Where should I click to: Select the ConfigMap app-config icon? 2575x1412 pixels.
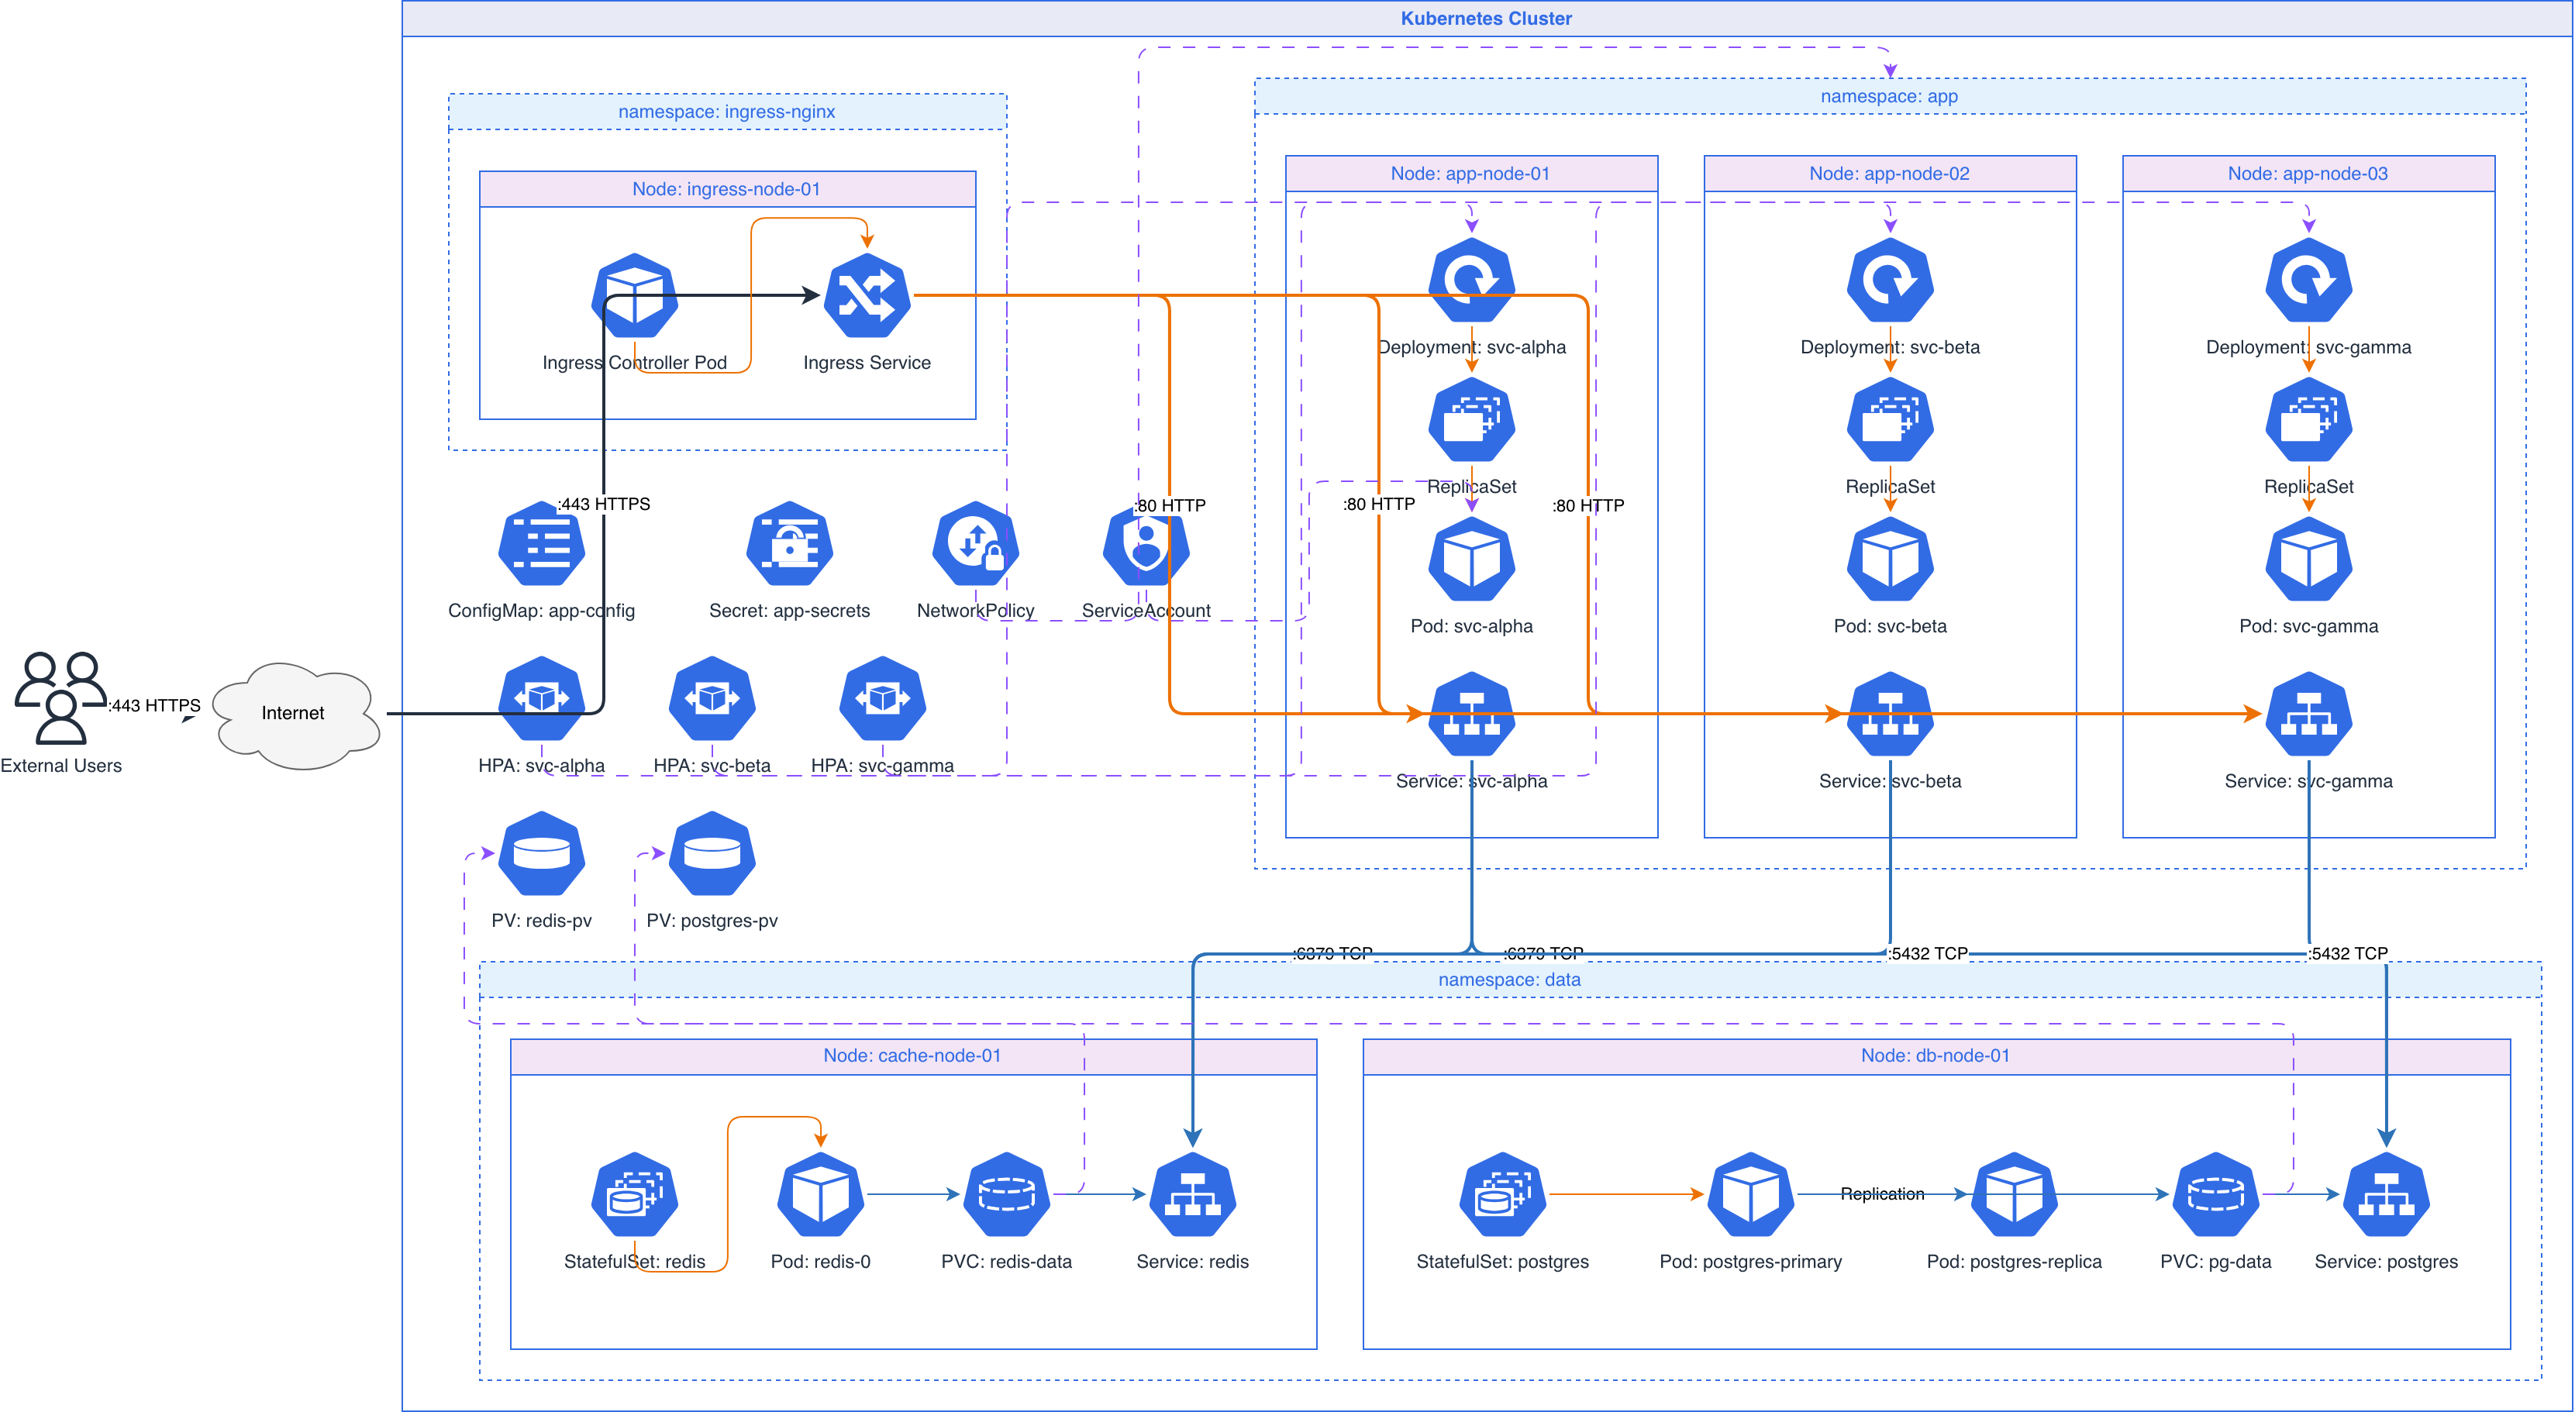[542, 543]
